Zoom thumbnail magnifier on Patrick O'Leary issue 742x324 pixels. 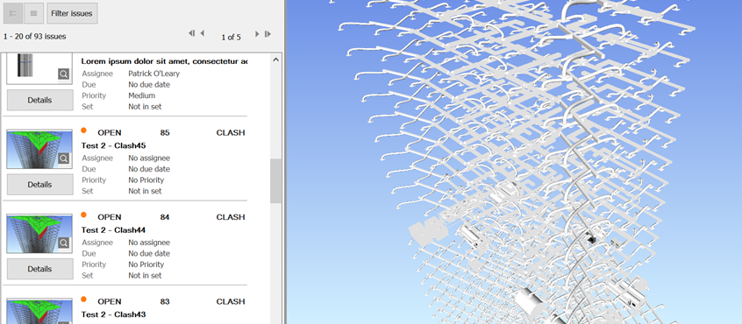(x=64, y=74)
